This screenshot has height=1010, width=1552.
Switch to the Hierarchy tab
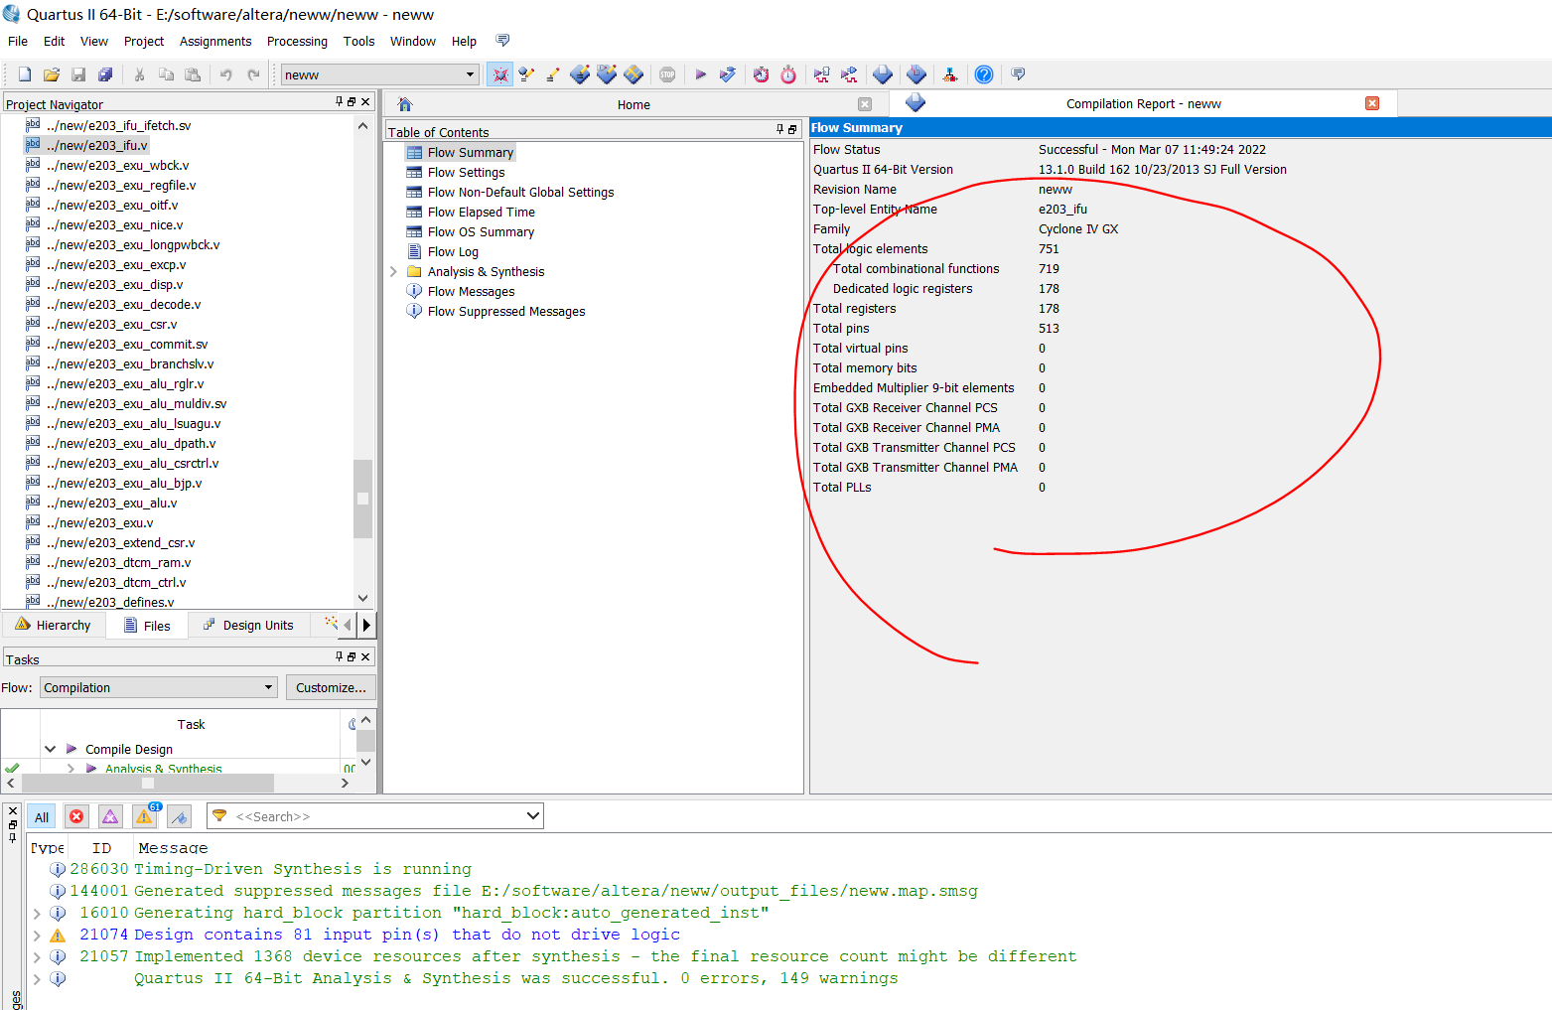pyautogui.click(x=54, y=625)
